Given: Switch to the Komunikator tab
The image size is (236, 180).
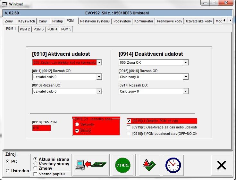Looking at the screenshot, I should click(x=144, y=21).
